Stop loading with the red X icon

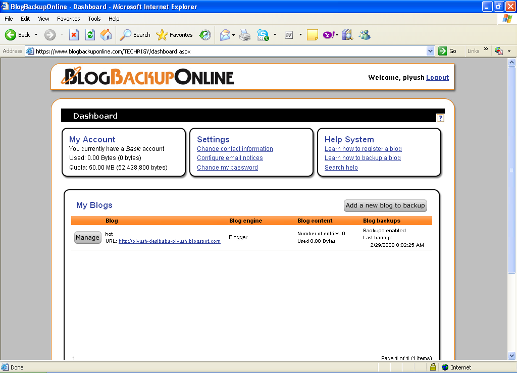tap(74, 35)
